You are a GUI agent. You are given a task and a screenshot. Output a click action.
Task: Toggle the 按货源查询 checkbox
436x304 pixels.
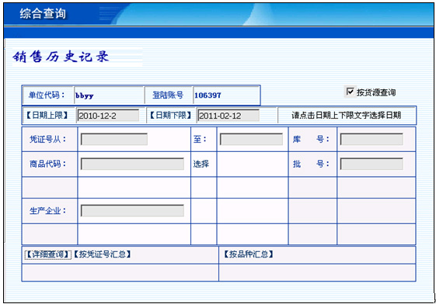[350, 92]
